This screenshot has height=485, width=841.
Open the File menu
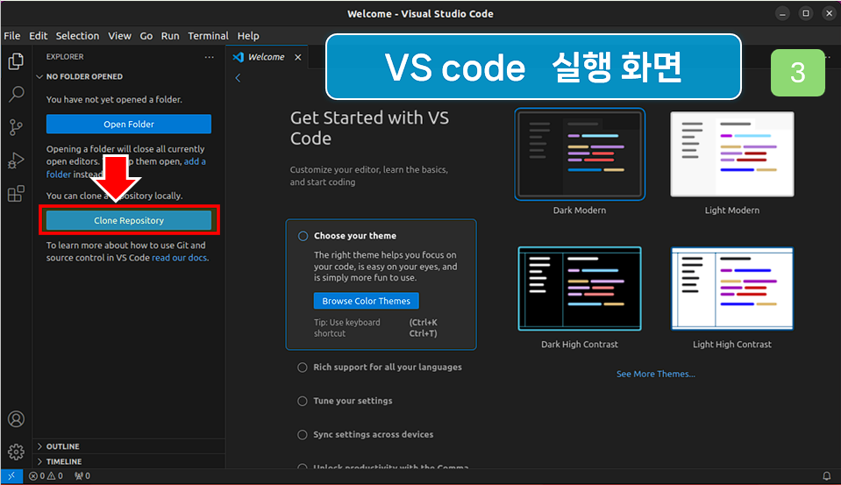pyautogui.click(x=11, y=36)
